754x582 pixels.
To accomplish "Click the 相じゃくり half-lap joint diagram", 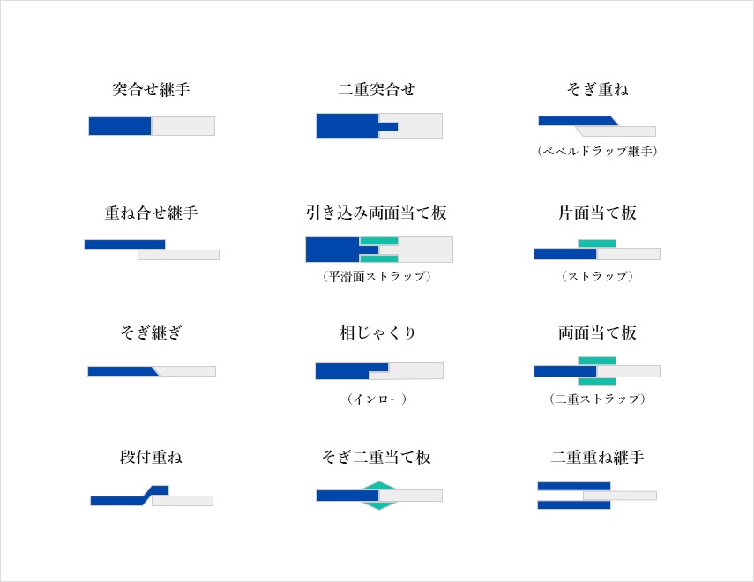I will click(379, 371).
